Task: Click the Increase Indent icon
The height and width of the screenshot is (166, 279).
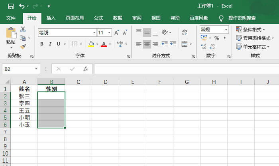Action: [x=173, y=44]
